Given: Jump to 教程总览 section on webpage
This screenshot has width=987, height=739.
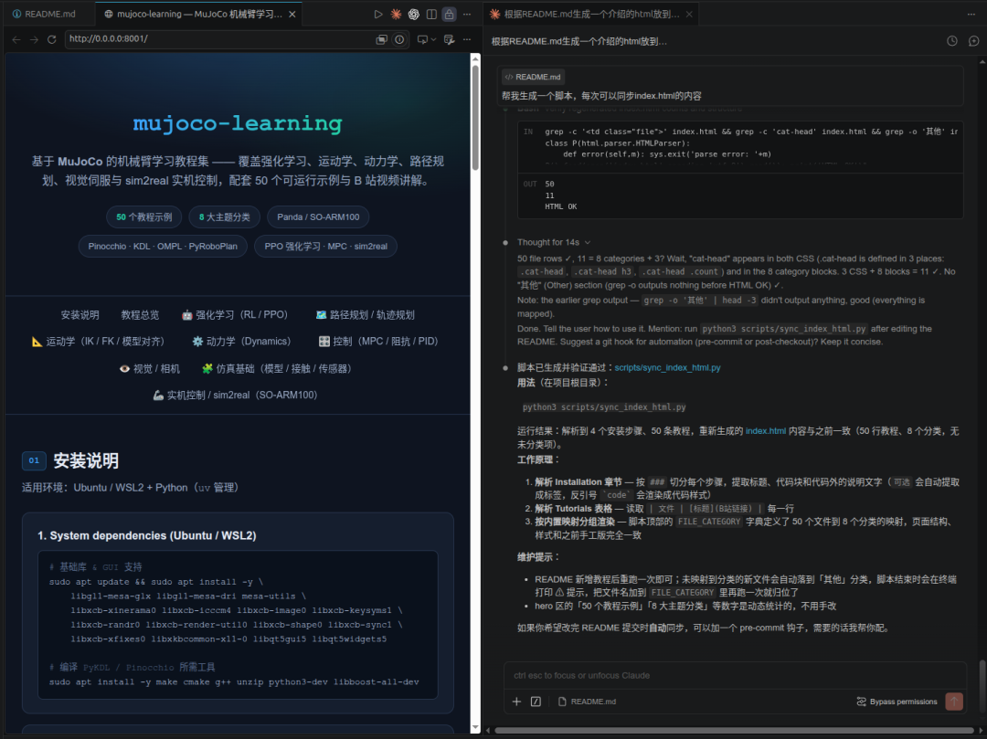Looking at the screenshot, I should 140,314.
